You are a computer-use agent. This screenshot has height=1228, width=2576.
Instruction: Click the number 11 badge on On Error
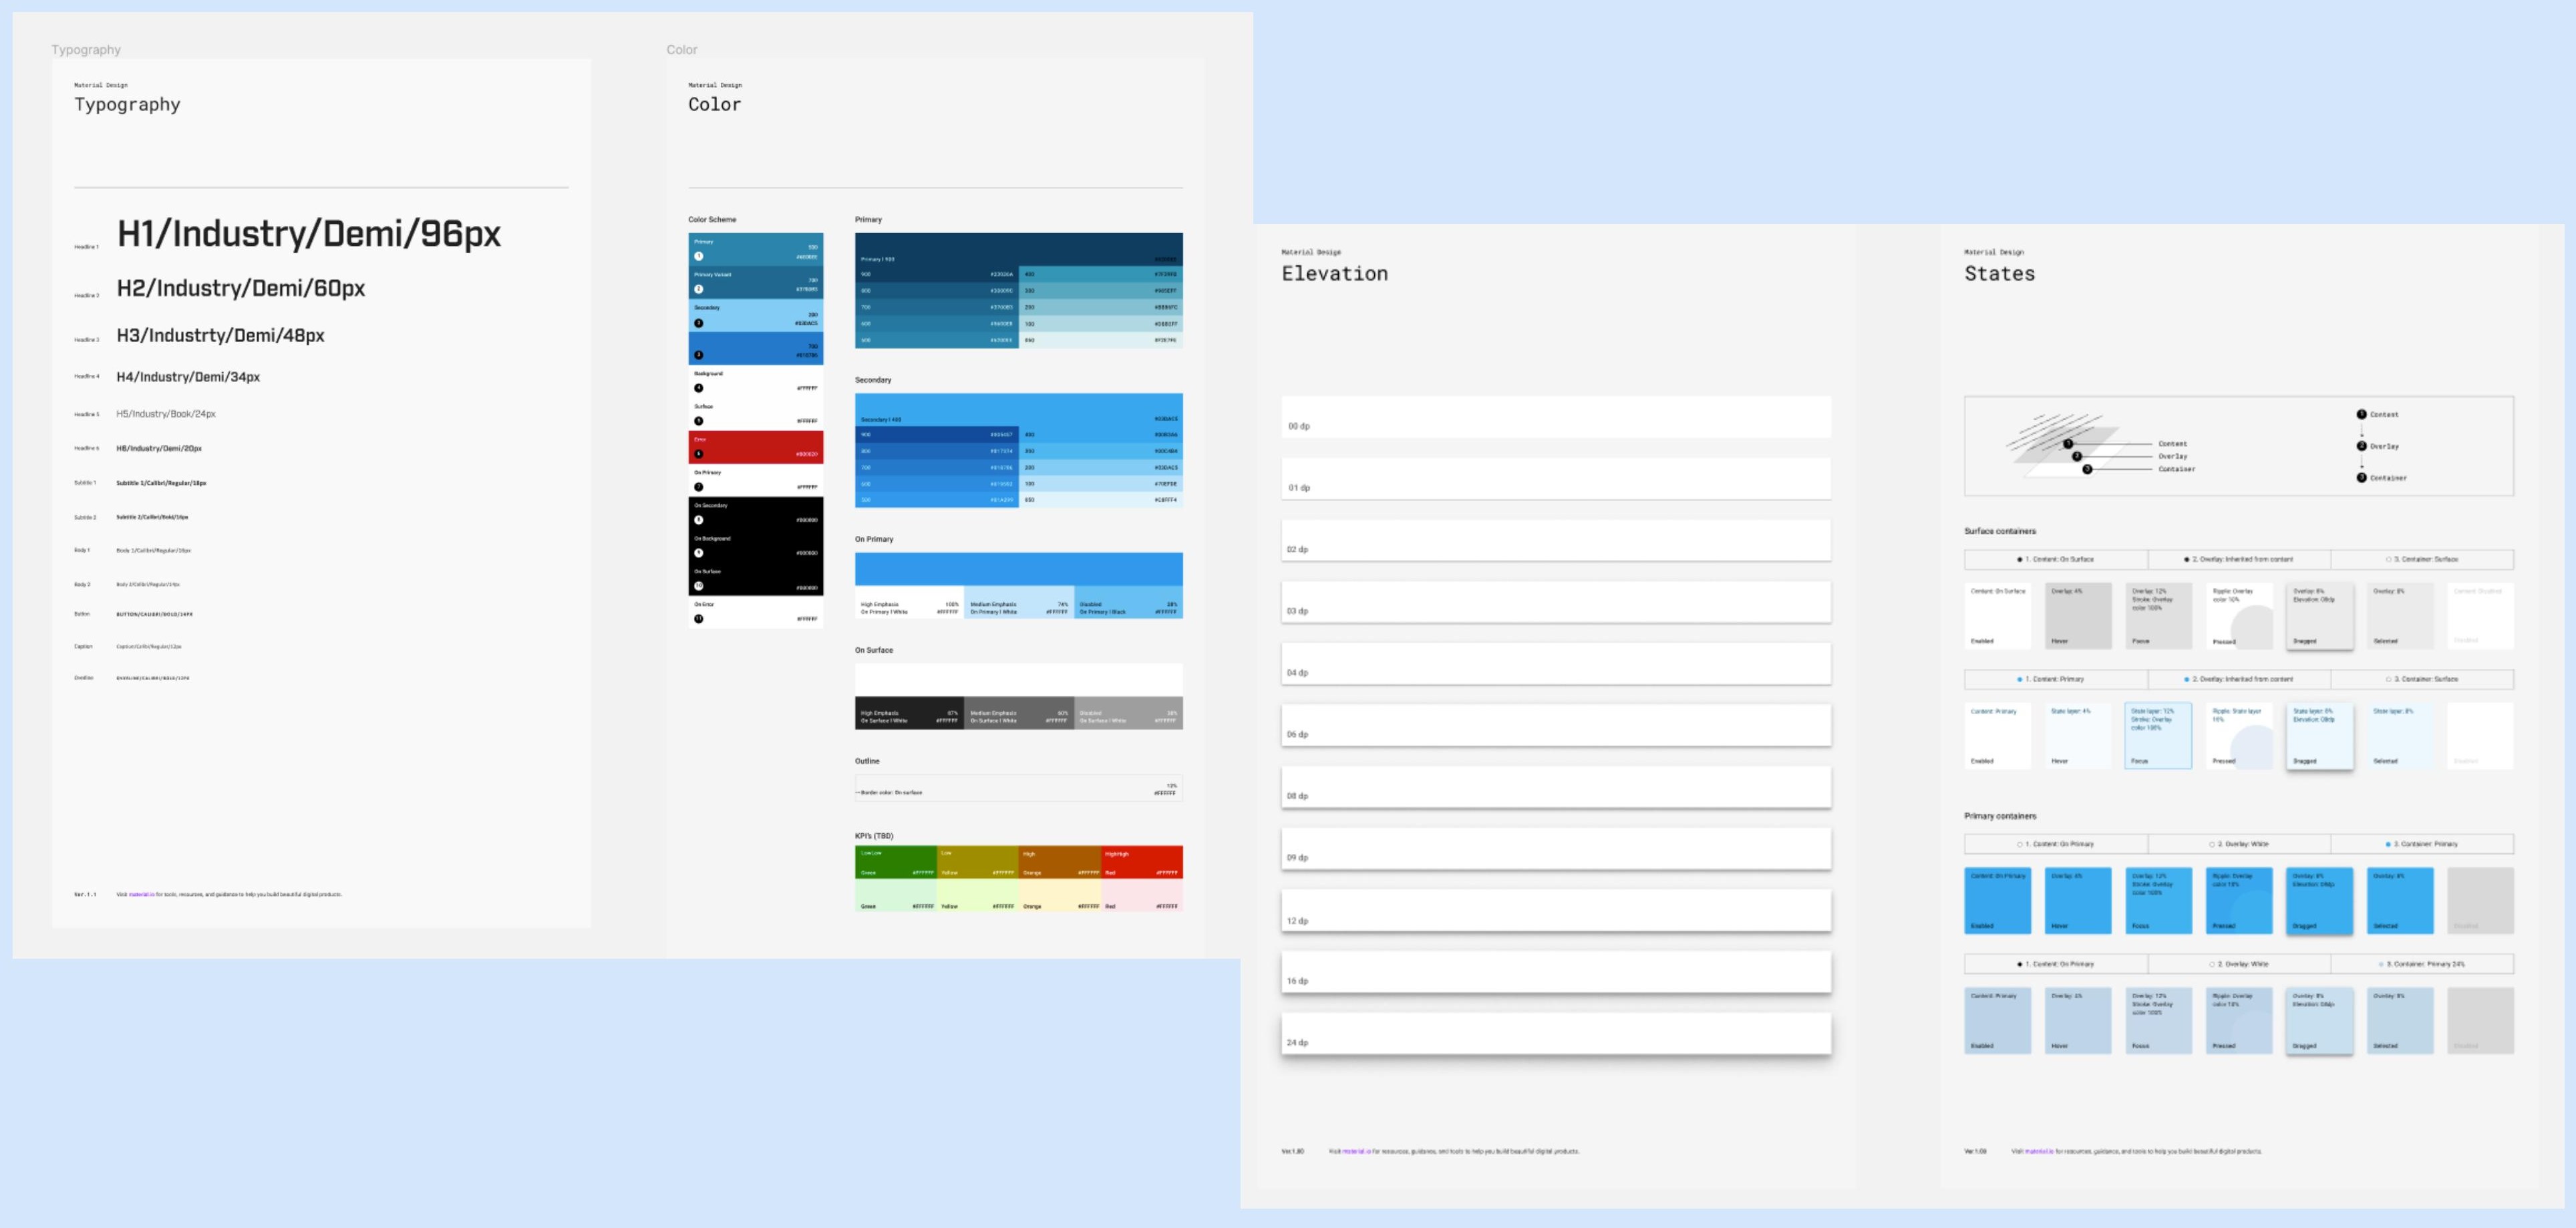pos(699,619)
